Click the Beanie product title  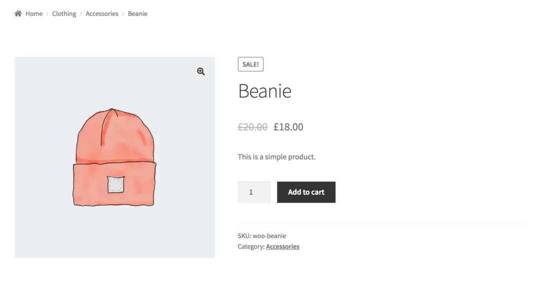[x=265, y=91]
